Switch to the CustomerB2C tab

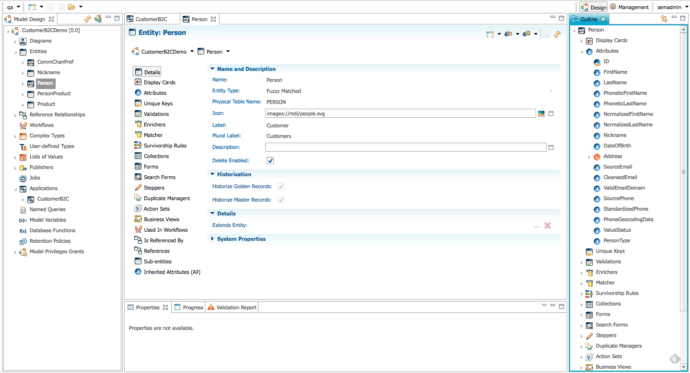(151, 19)
